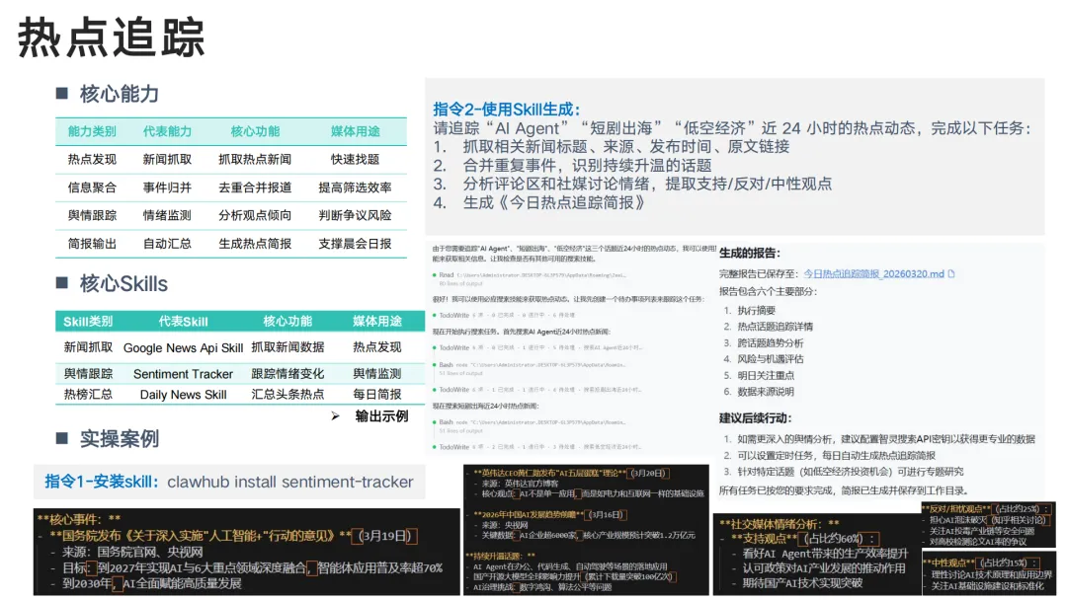This screenshot has width=1067, height=600.
Task: Select the 快速找题 table cell
Action: (355, 159)
